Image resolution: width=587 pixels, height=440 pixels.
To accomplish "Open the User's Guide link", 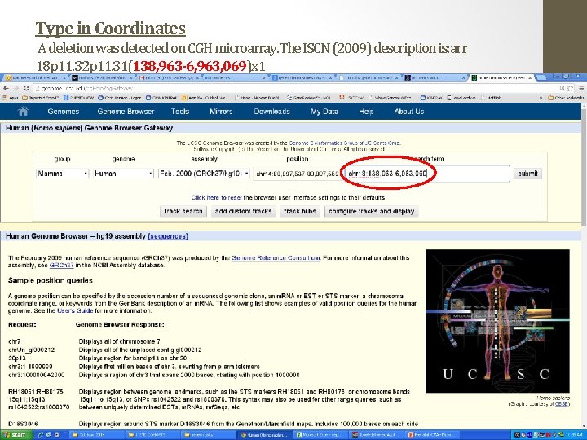I will [75, 310].
